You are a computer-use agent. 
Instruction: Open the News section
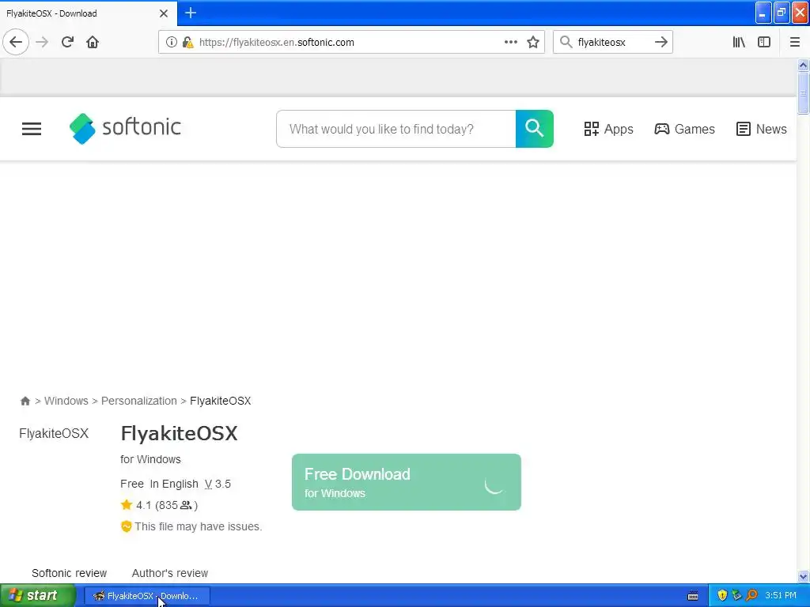click(x=762, y=129)
